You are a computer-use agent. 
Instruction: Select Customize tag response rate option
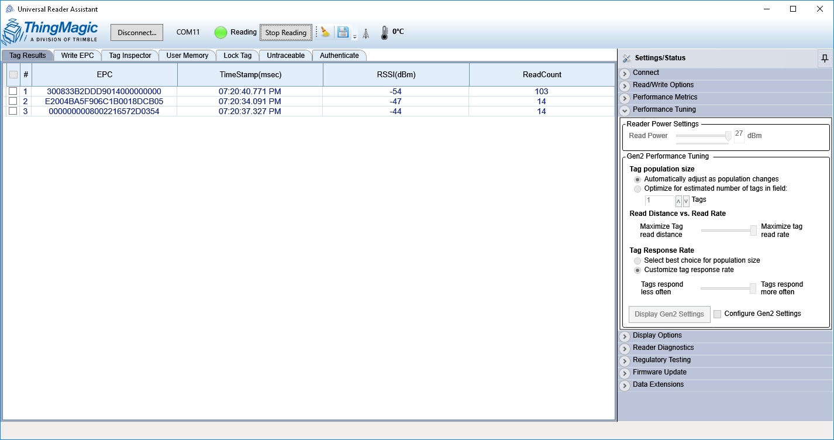tap(637, 270)
